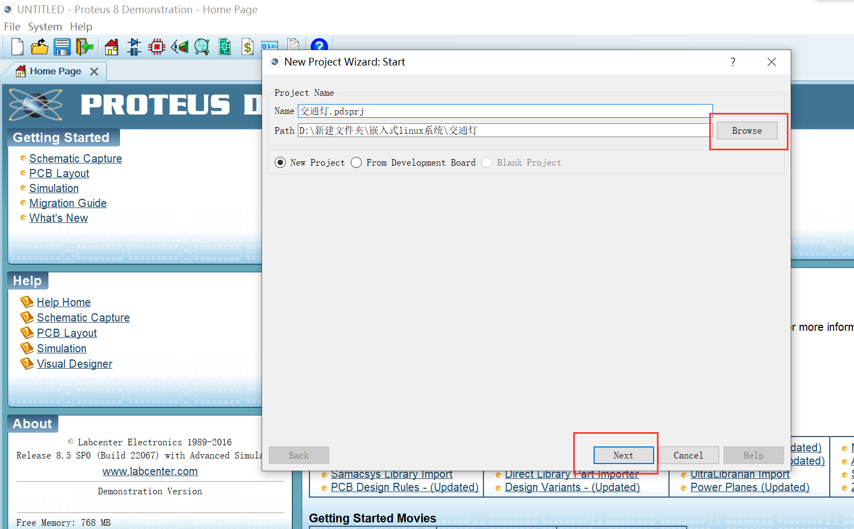Open Design Variants - (Updated) link

pyautogui.click(x=572, y=487)
